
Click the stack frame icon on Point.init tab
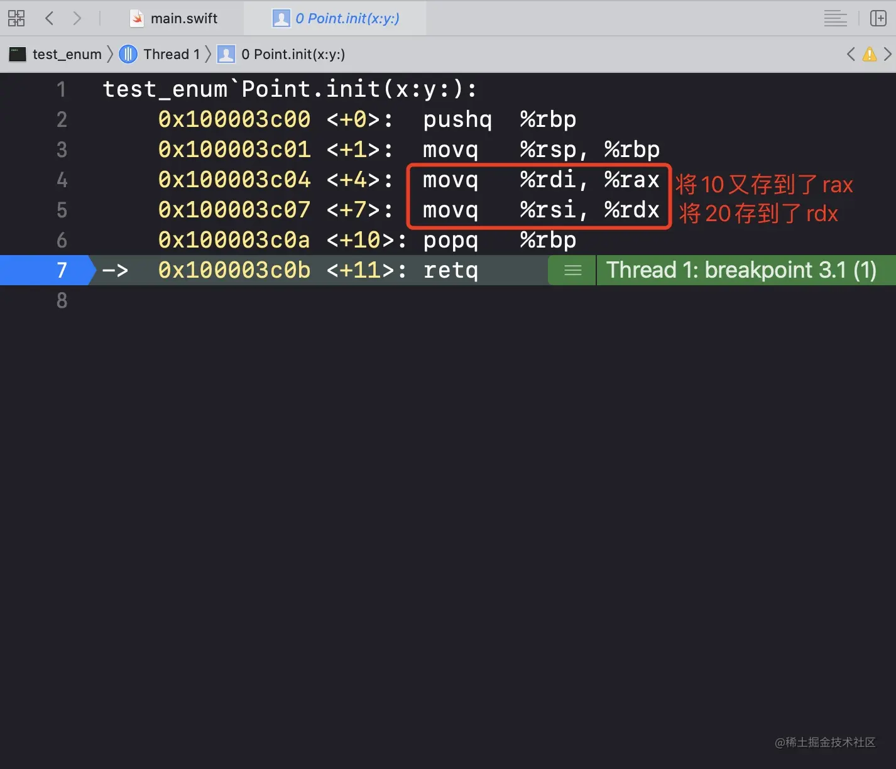pos(281,18)
